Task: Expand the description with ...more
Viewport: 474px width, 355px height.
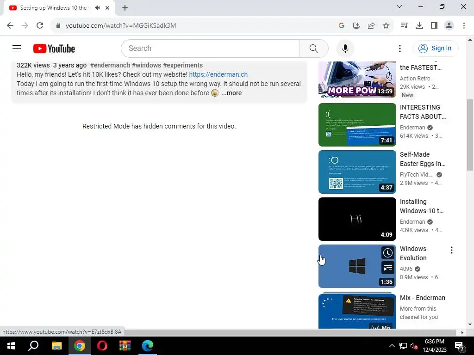Action: (x=231, y=93)
